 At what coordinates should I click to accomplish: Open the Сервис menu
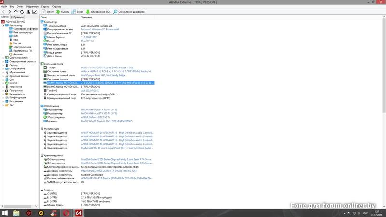click(x=45, y=7)
